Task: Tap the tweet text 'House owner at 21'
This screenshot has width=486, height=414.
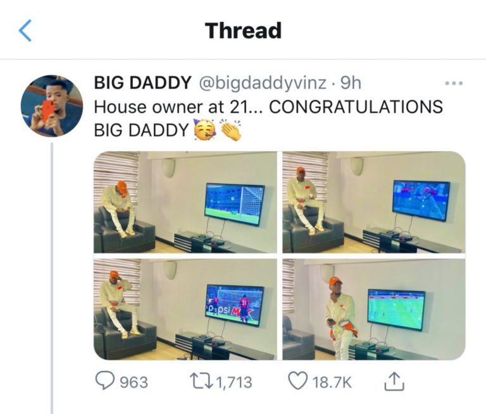Action: point(171,107)
